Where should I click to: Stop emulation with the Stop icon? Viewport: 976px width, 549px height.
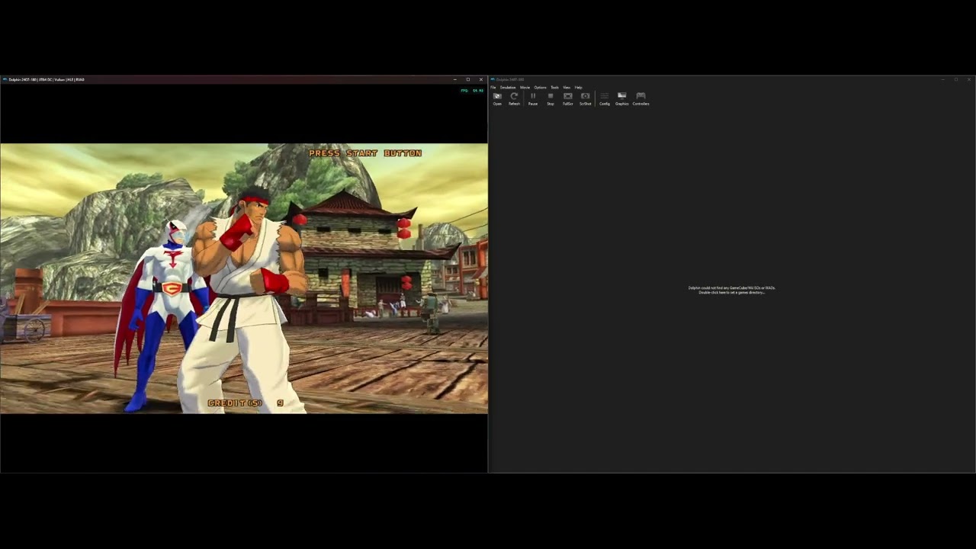click(550, 99)
